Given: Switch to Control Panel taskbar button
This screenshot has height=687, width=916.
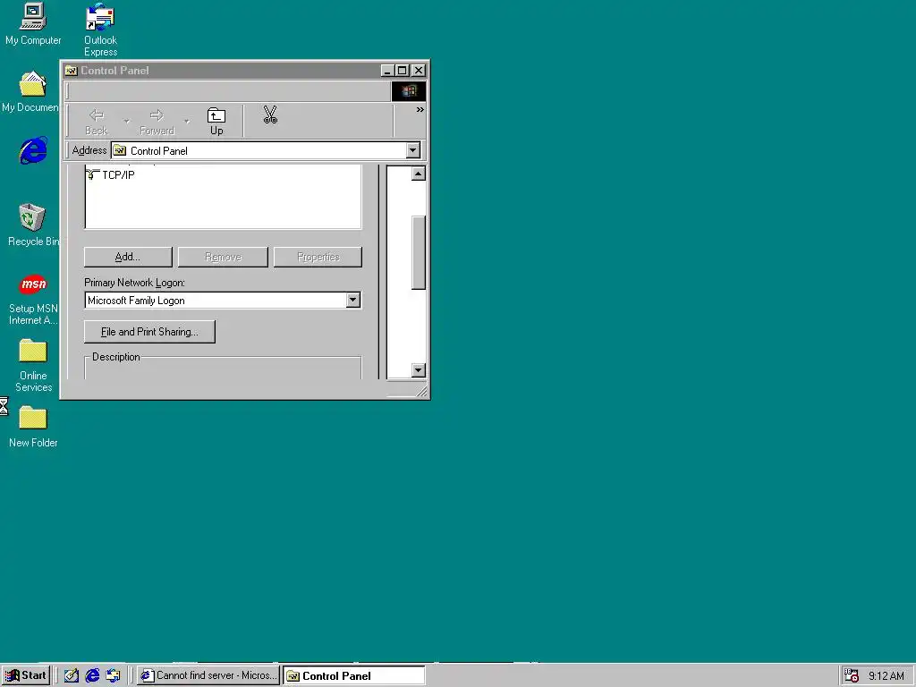Looking at the screenshot, I should (354, 675).
